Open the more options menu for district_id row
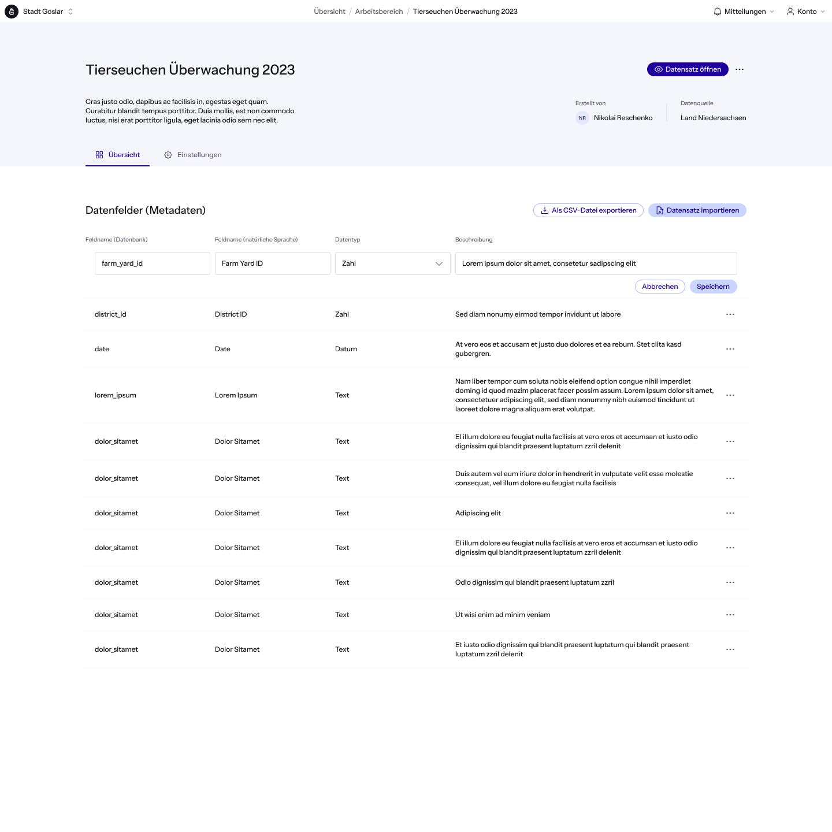The image size is (832, 832). [x=730, y=314]
